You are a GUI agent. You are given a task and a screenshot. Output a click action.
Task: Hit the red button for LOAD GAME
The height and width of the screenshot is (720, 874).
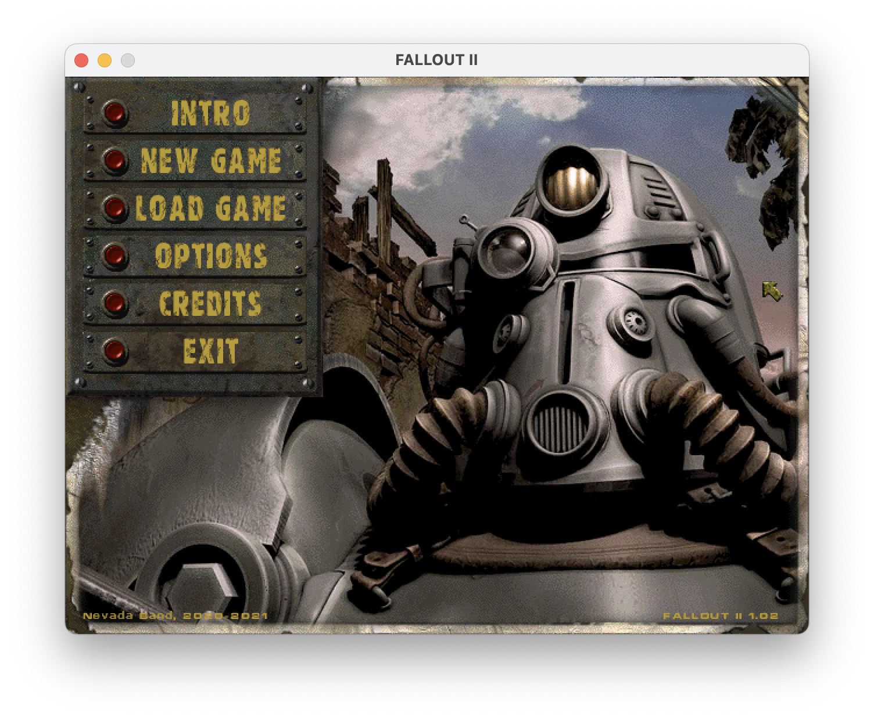115,208
